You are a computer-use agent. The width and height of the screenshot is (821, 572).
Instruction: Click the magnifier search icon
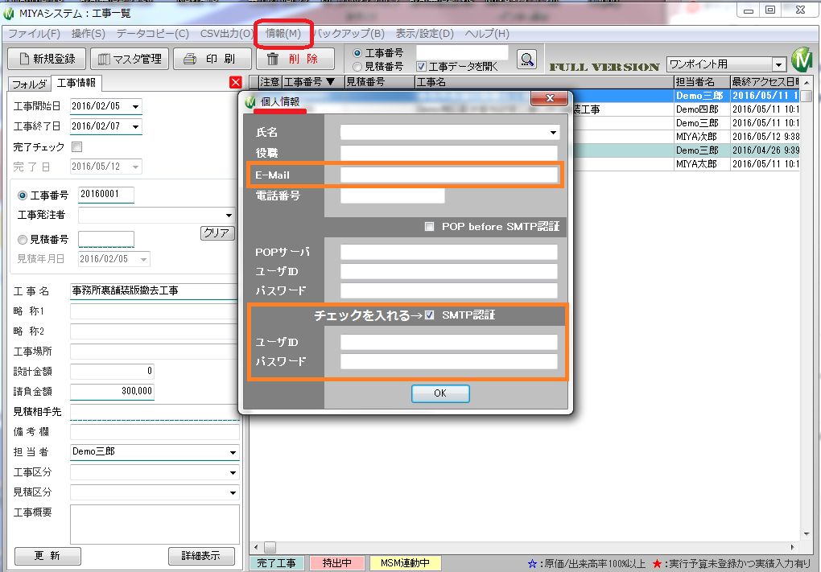click(x=526, y=60)
